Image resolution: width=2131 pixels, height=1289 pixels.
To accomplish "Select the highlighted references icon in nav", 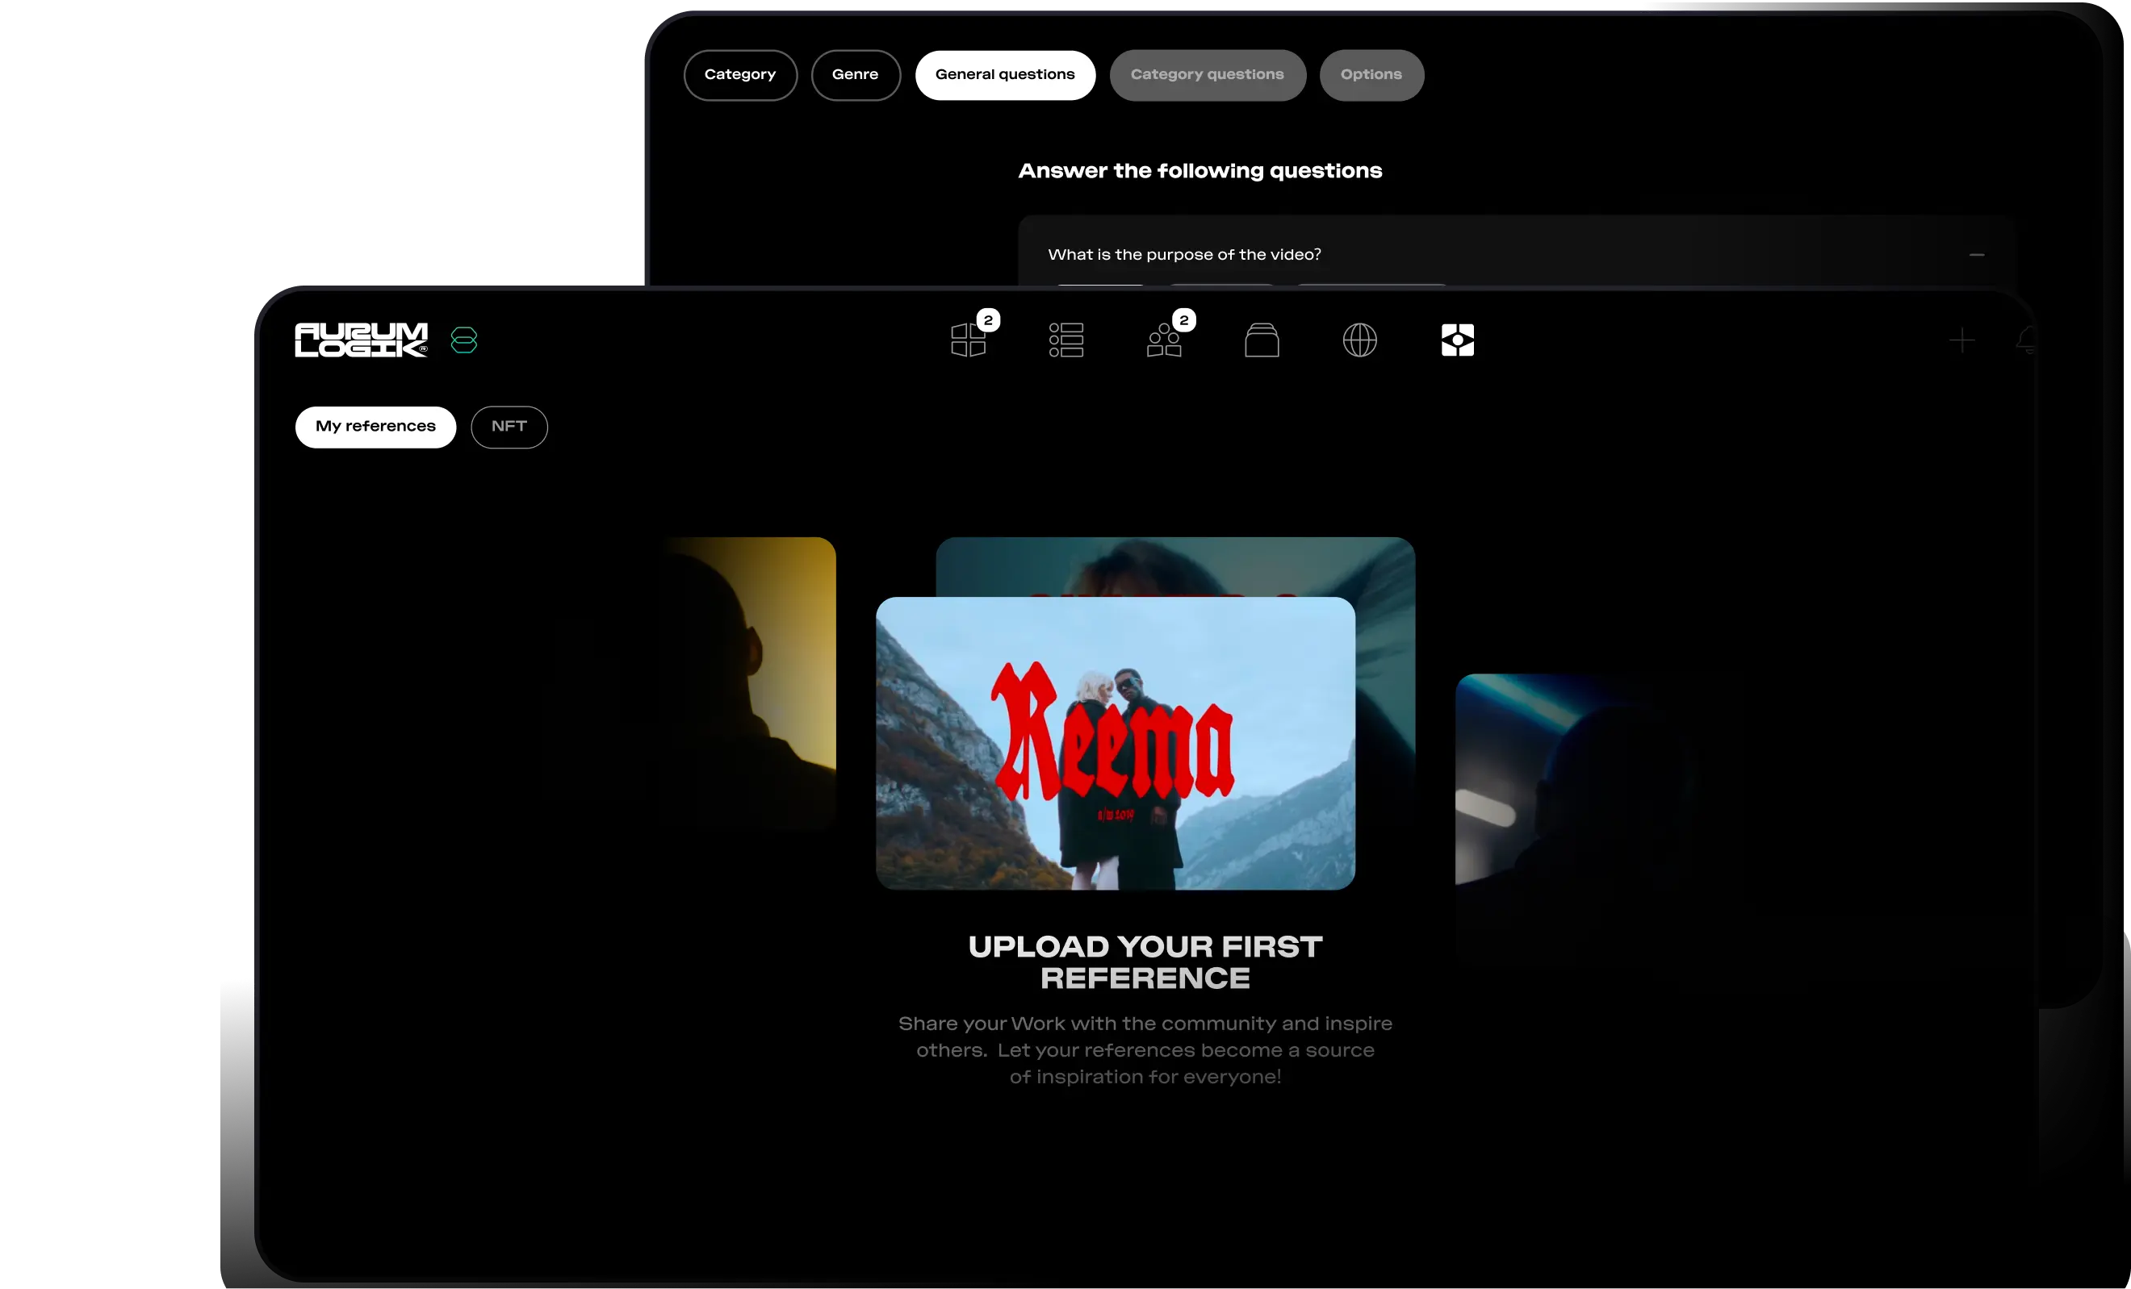I will [1457, 340].
